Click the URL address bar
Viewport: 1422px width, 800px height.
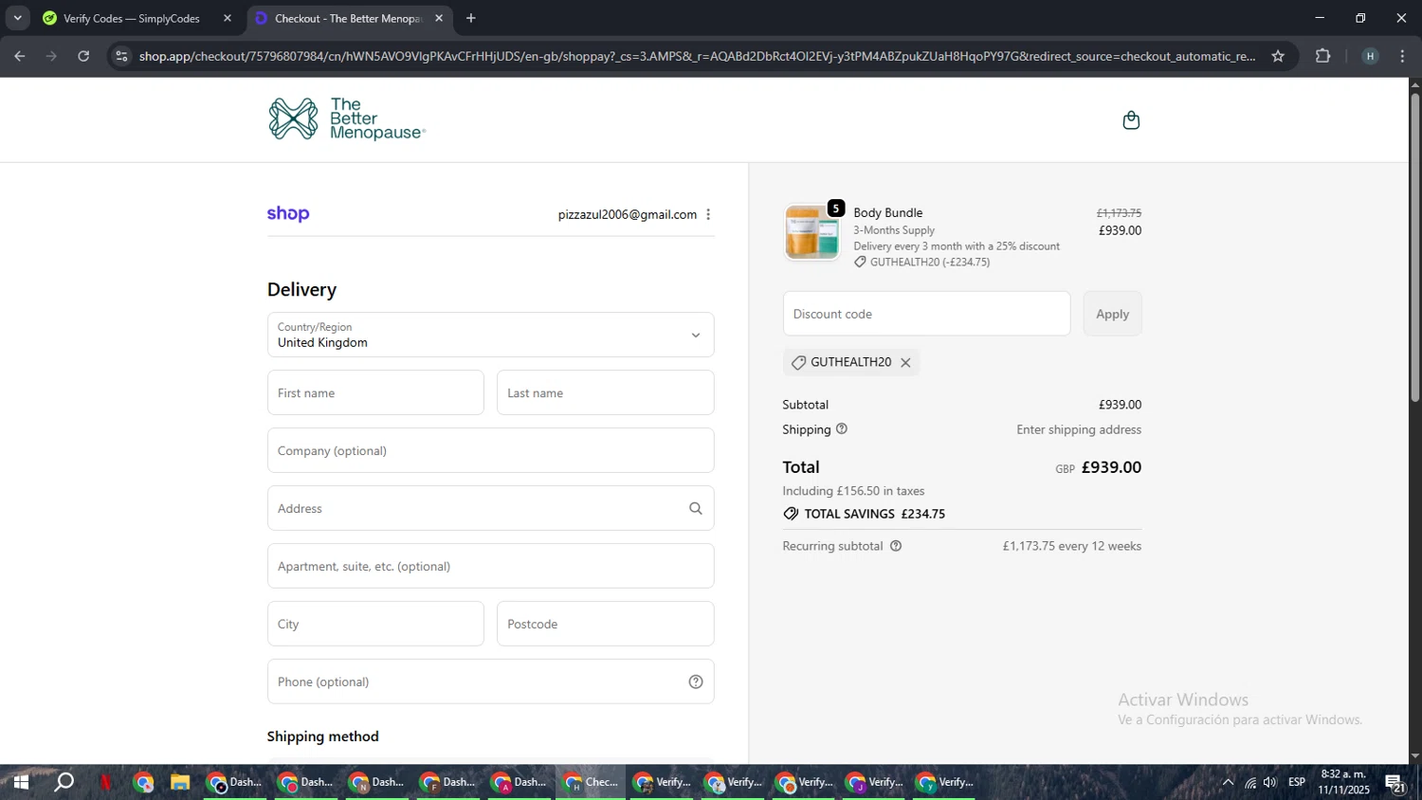pos(697,56)
